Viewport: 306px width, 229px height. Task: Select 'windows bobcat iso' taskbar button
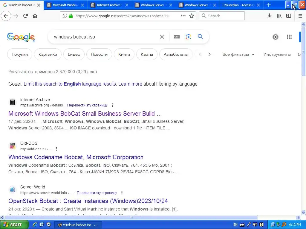pos(78,225)
